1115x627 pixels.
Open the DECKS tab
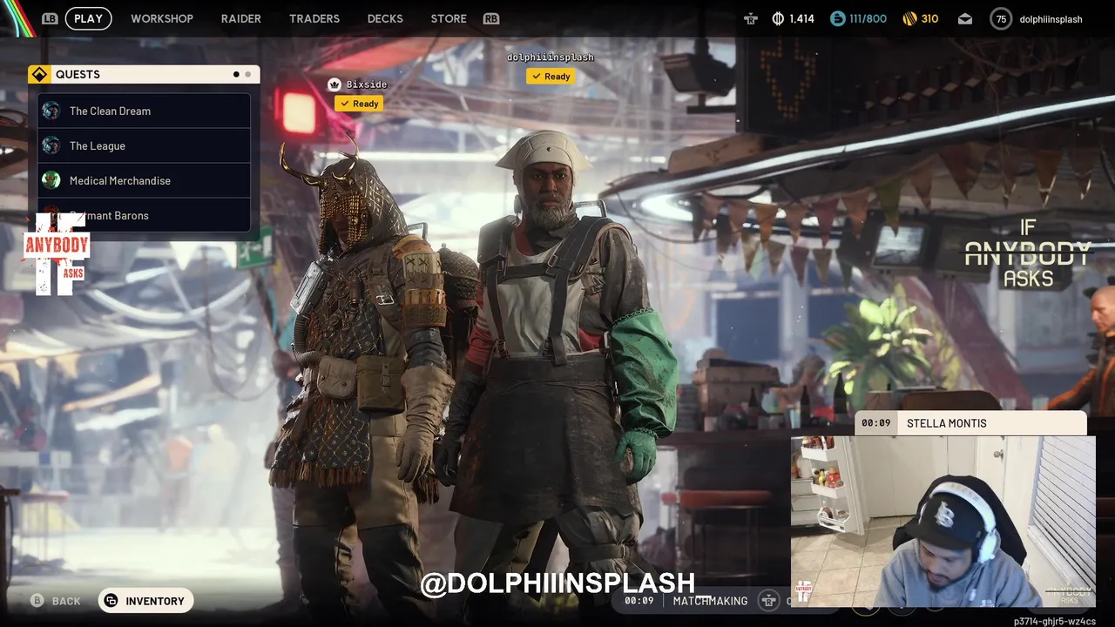coord(385,18)
